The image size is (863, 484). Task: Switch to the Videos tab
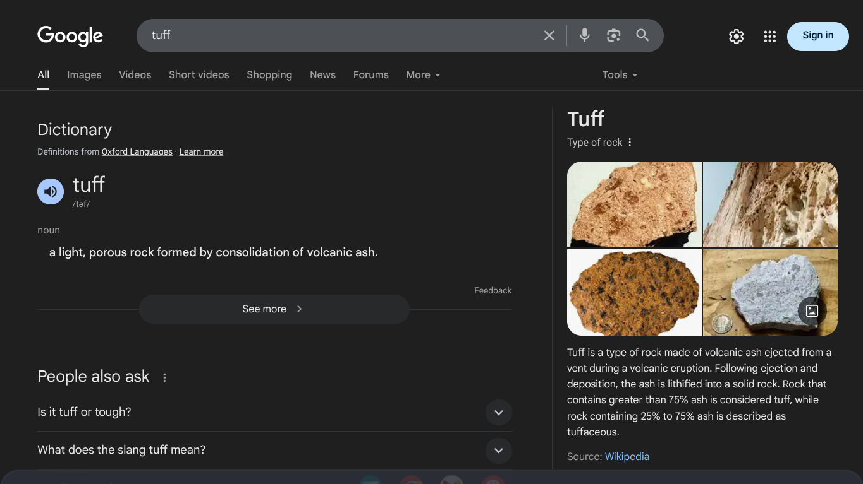point(135,75)
